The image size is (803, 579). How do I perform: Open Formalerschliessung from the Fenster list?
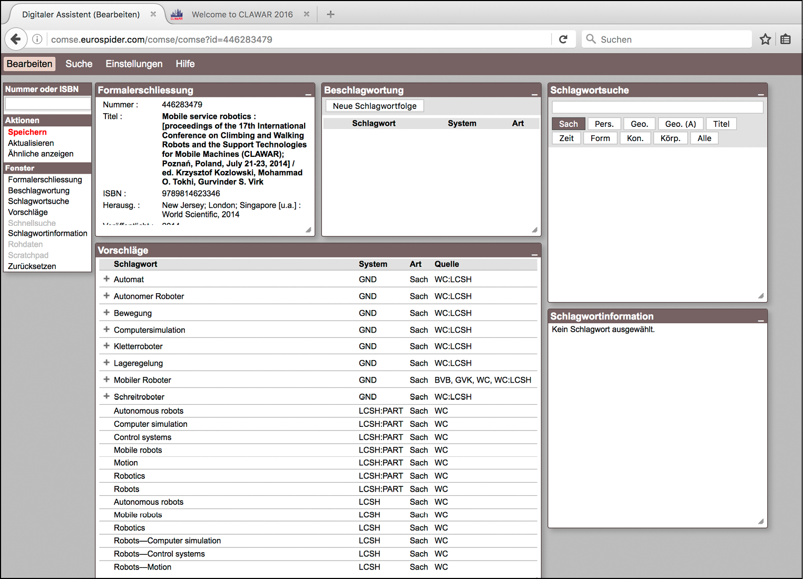click(45, 179)
